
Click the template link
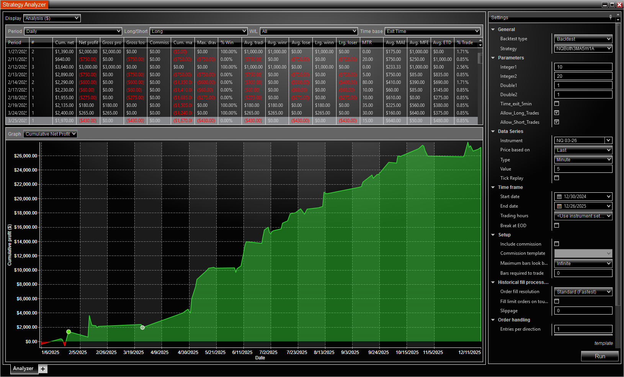(603, 343)
